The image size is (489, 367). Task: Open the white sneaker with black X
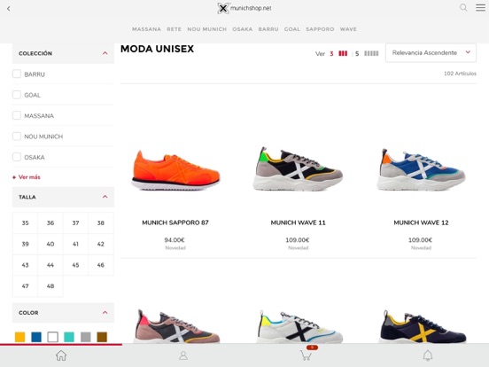click(x=299, y=326)
